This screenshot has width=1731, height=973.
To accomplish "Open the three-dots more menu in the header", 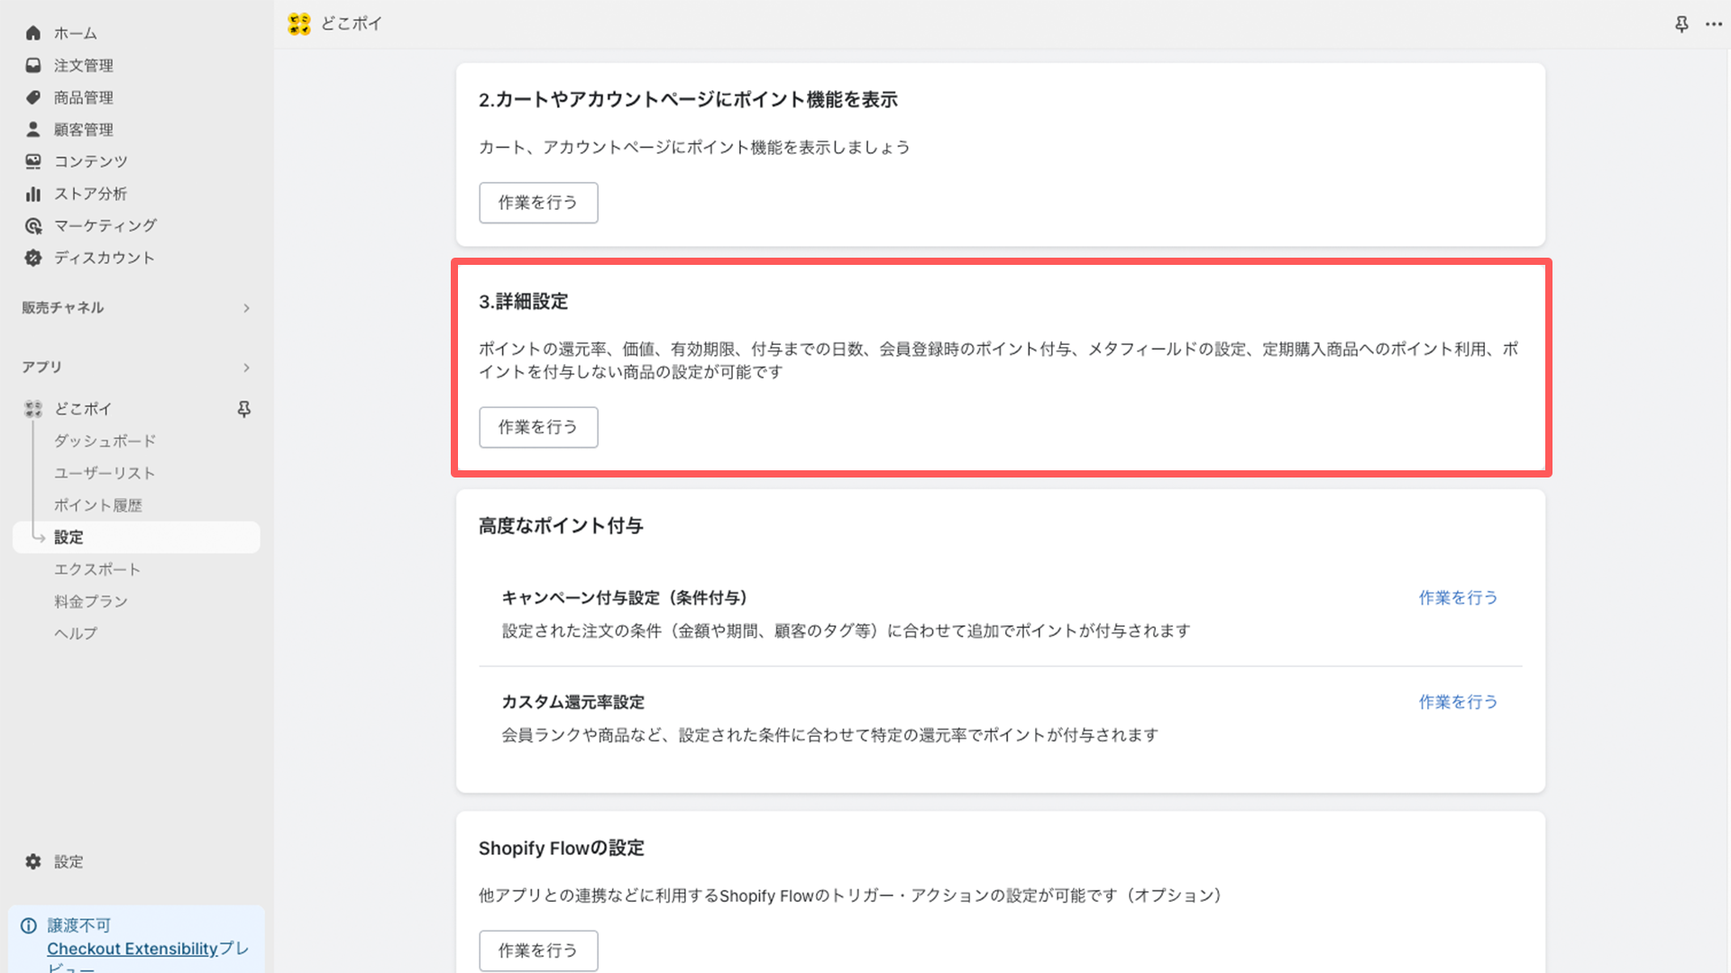I will click(1714, 24).
